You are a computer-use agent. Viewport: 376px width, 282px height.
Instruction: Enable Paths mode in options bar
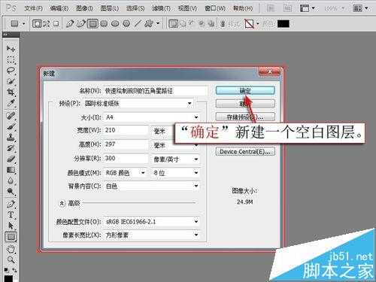[x=47, y=24]
